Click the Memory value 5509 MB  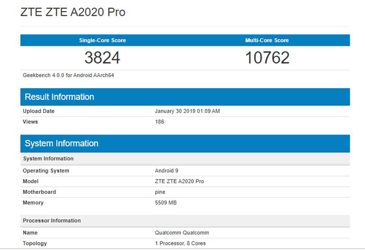(x=166, y=203)
